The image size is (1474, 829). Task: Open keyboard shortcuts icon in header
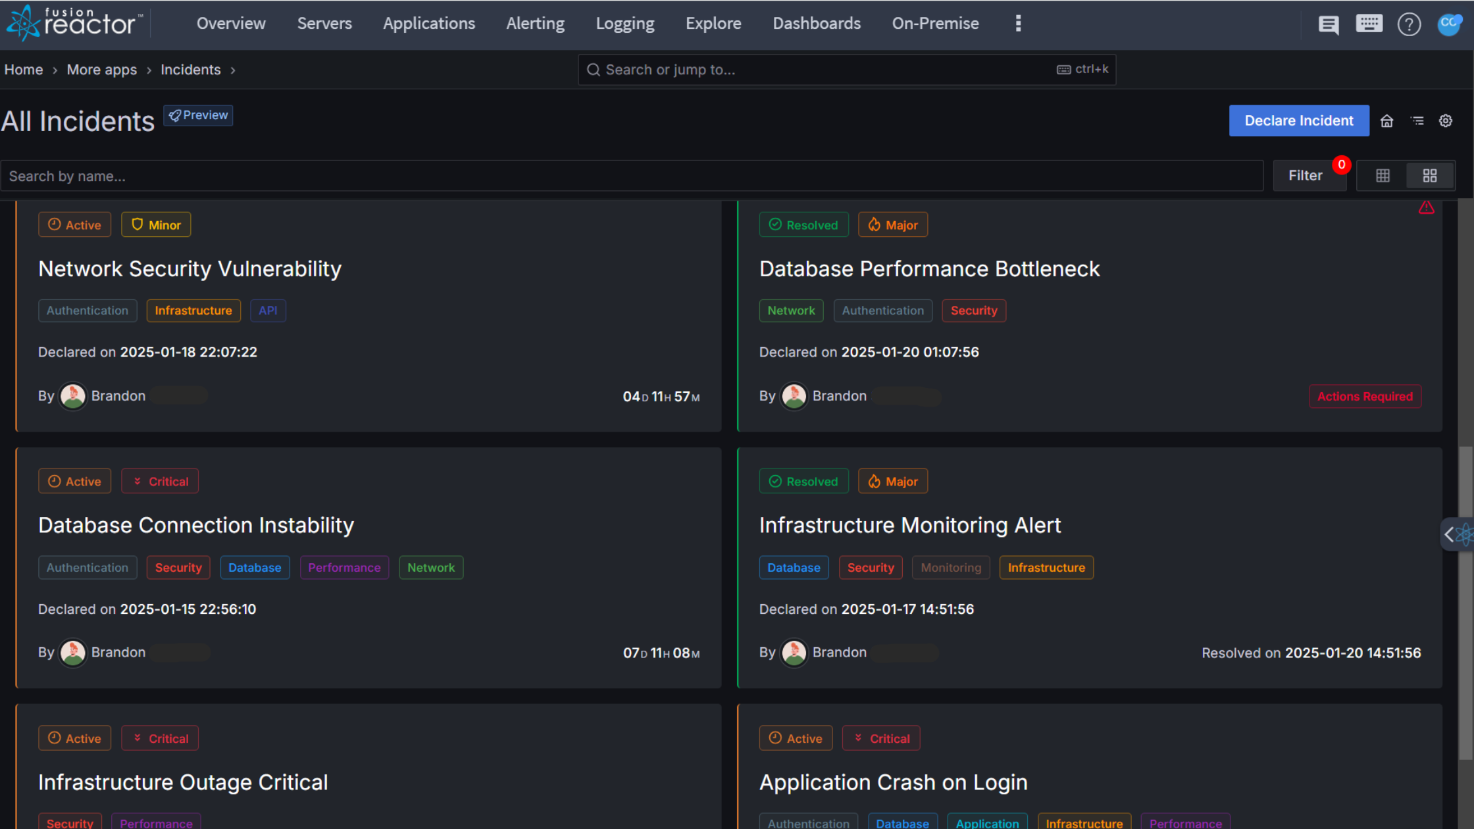pyautogui.click(x=1369, y=24)
